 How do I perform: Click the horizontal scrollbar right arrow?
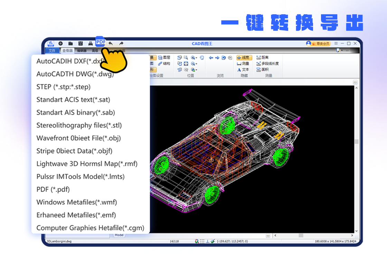pyautogui.click(x=352, y=235)
